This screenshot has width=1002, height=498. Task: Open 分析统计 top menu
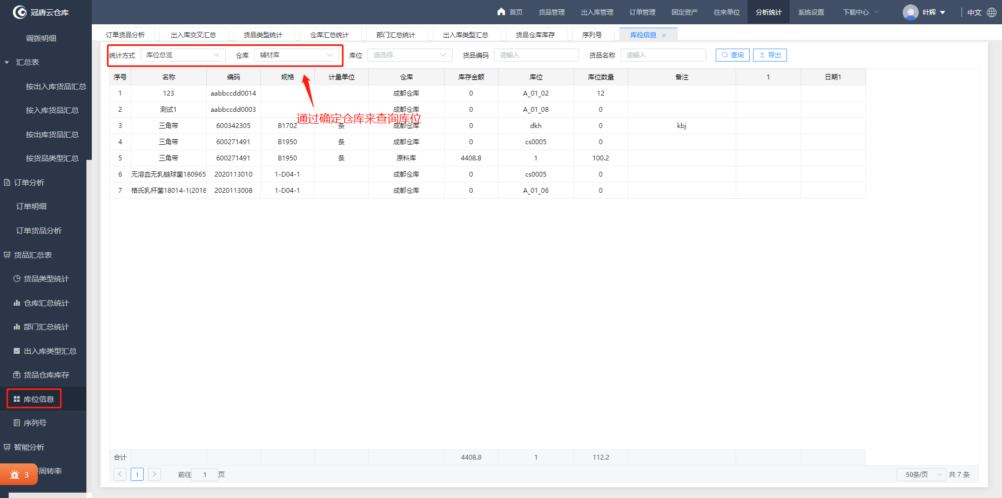(769, 12)
